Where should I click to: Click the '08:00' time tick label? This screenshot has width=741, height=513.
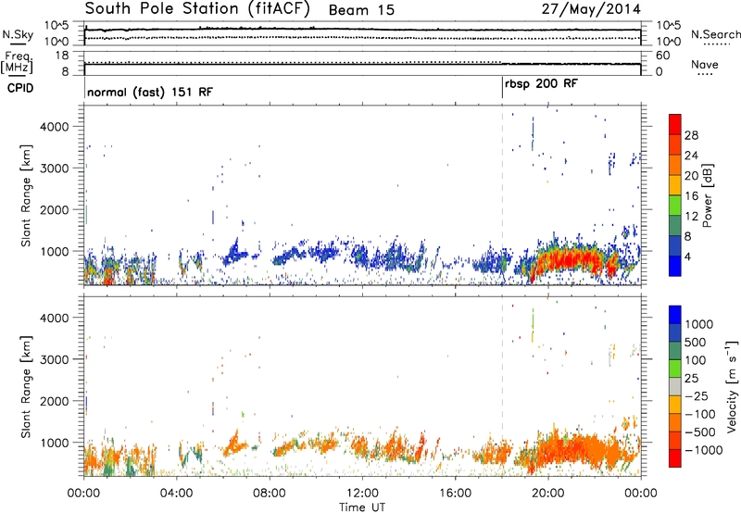[x=269, y=494]
